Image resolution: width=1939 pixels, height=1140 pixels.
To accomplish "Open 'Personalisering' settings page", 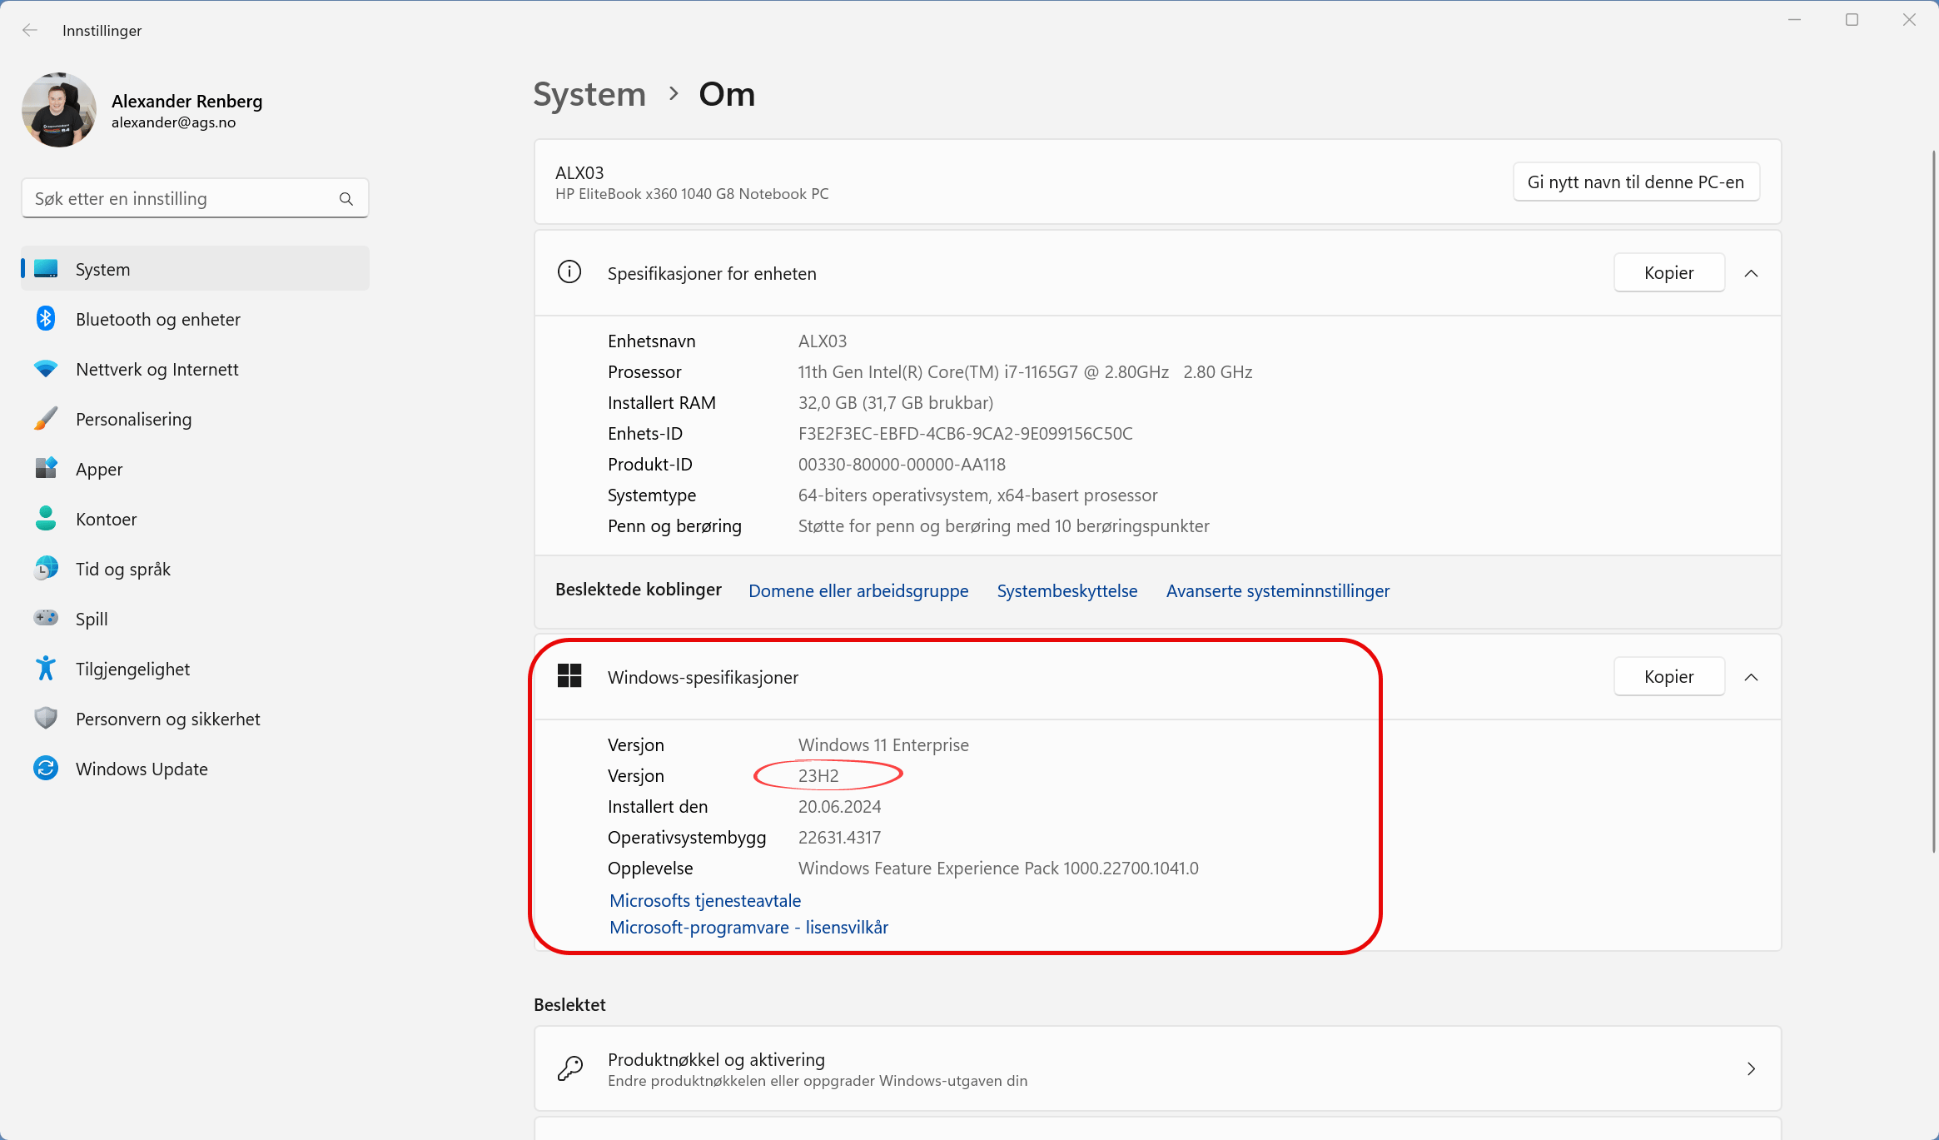I will pos(195,419).
